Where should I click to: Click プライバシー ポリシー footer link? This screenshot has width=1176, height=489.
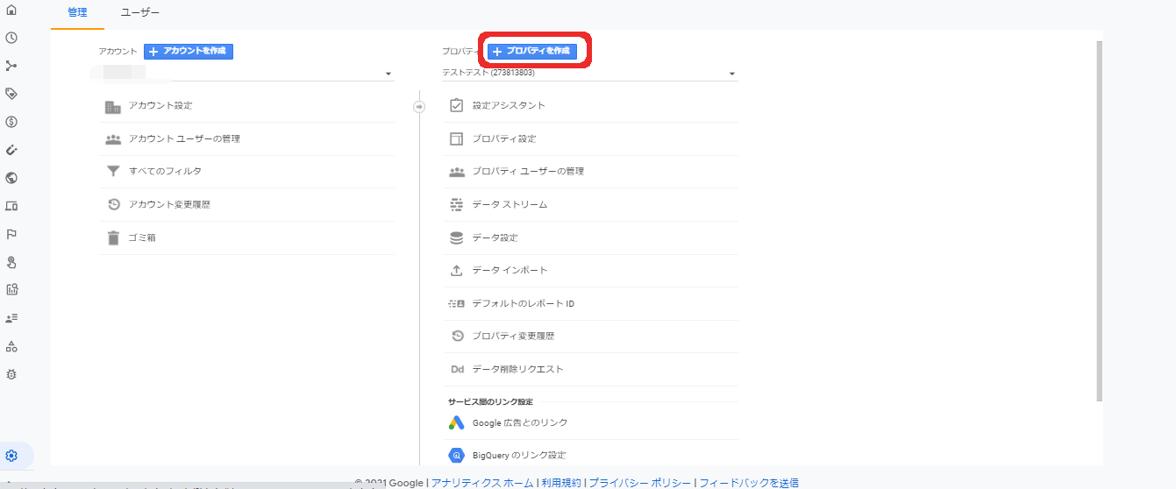[640, 483]
